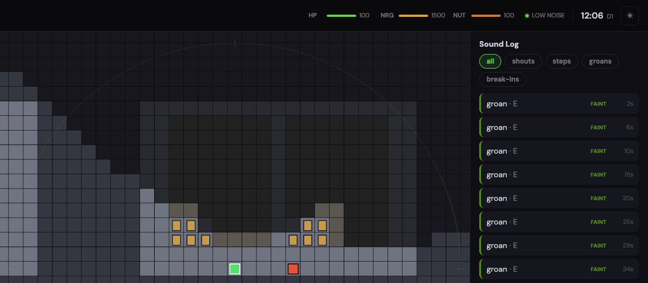
Task: Click the top-right crate of the right crate cluster
Action: (322, 226)
